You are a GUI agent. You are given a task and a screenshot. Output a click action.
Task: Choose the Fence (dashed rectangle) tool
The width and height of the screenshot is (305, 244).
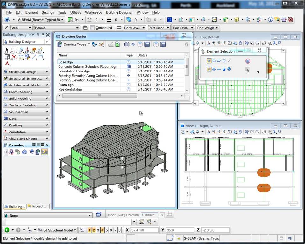(x=13, y=51)
